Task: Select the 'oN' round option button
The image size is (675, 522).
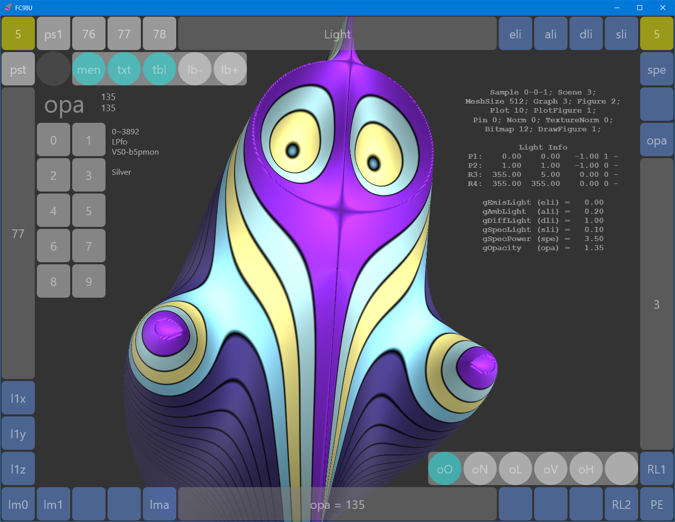Action: point(480,469)
